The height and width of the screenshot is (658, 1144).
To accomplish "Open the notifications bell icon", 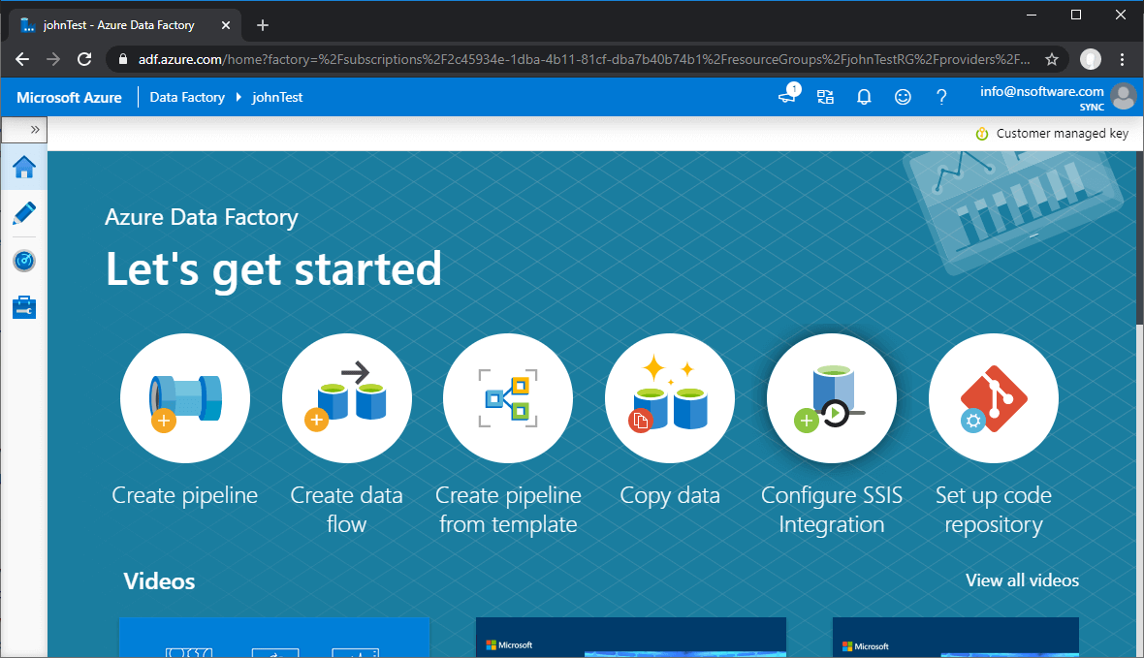I will [864, 97].
